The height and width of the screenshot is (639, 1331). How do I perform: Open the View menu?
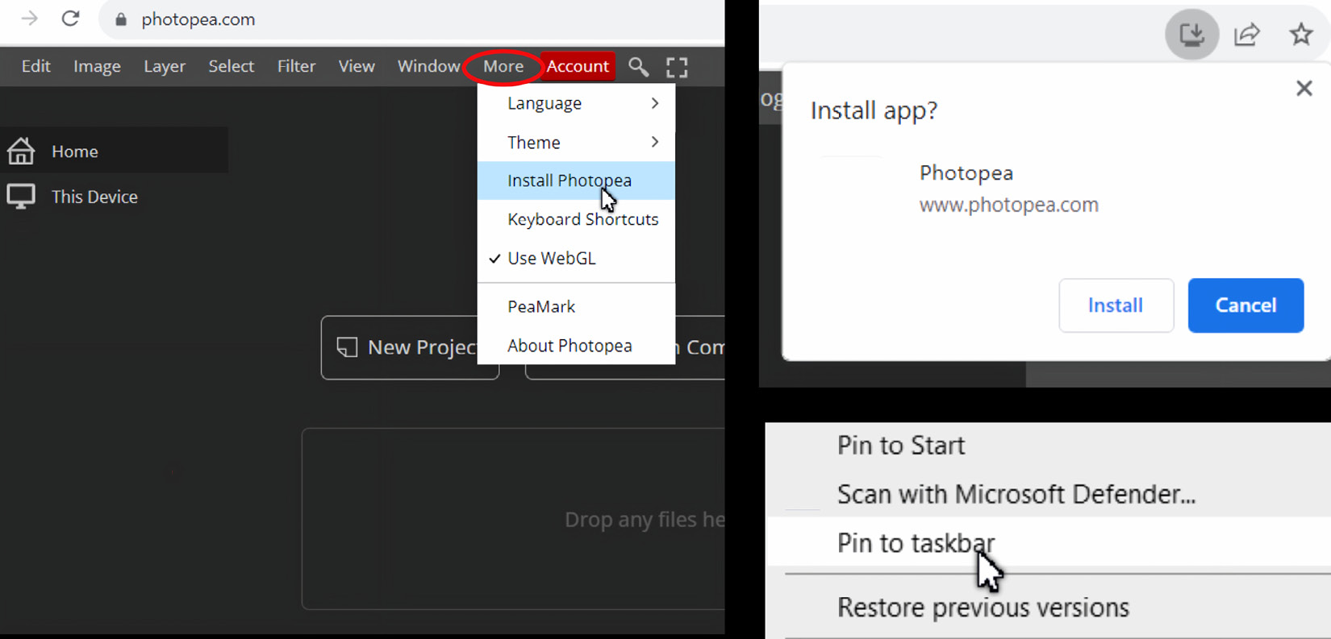[357, 66]
